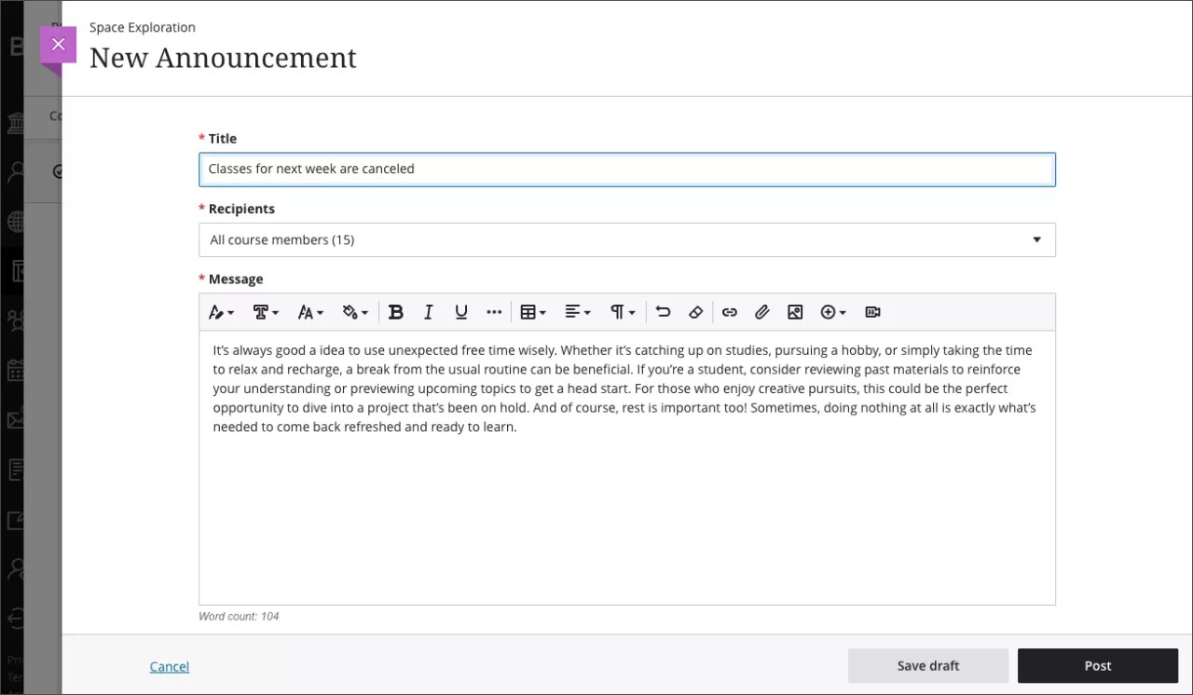Insert a link into the message
Image resolution: width=1193 pixels, height=695 pixels.
pos(730,312)
